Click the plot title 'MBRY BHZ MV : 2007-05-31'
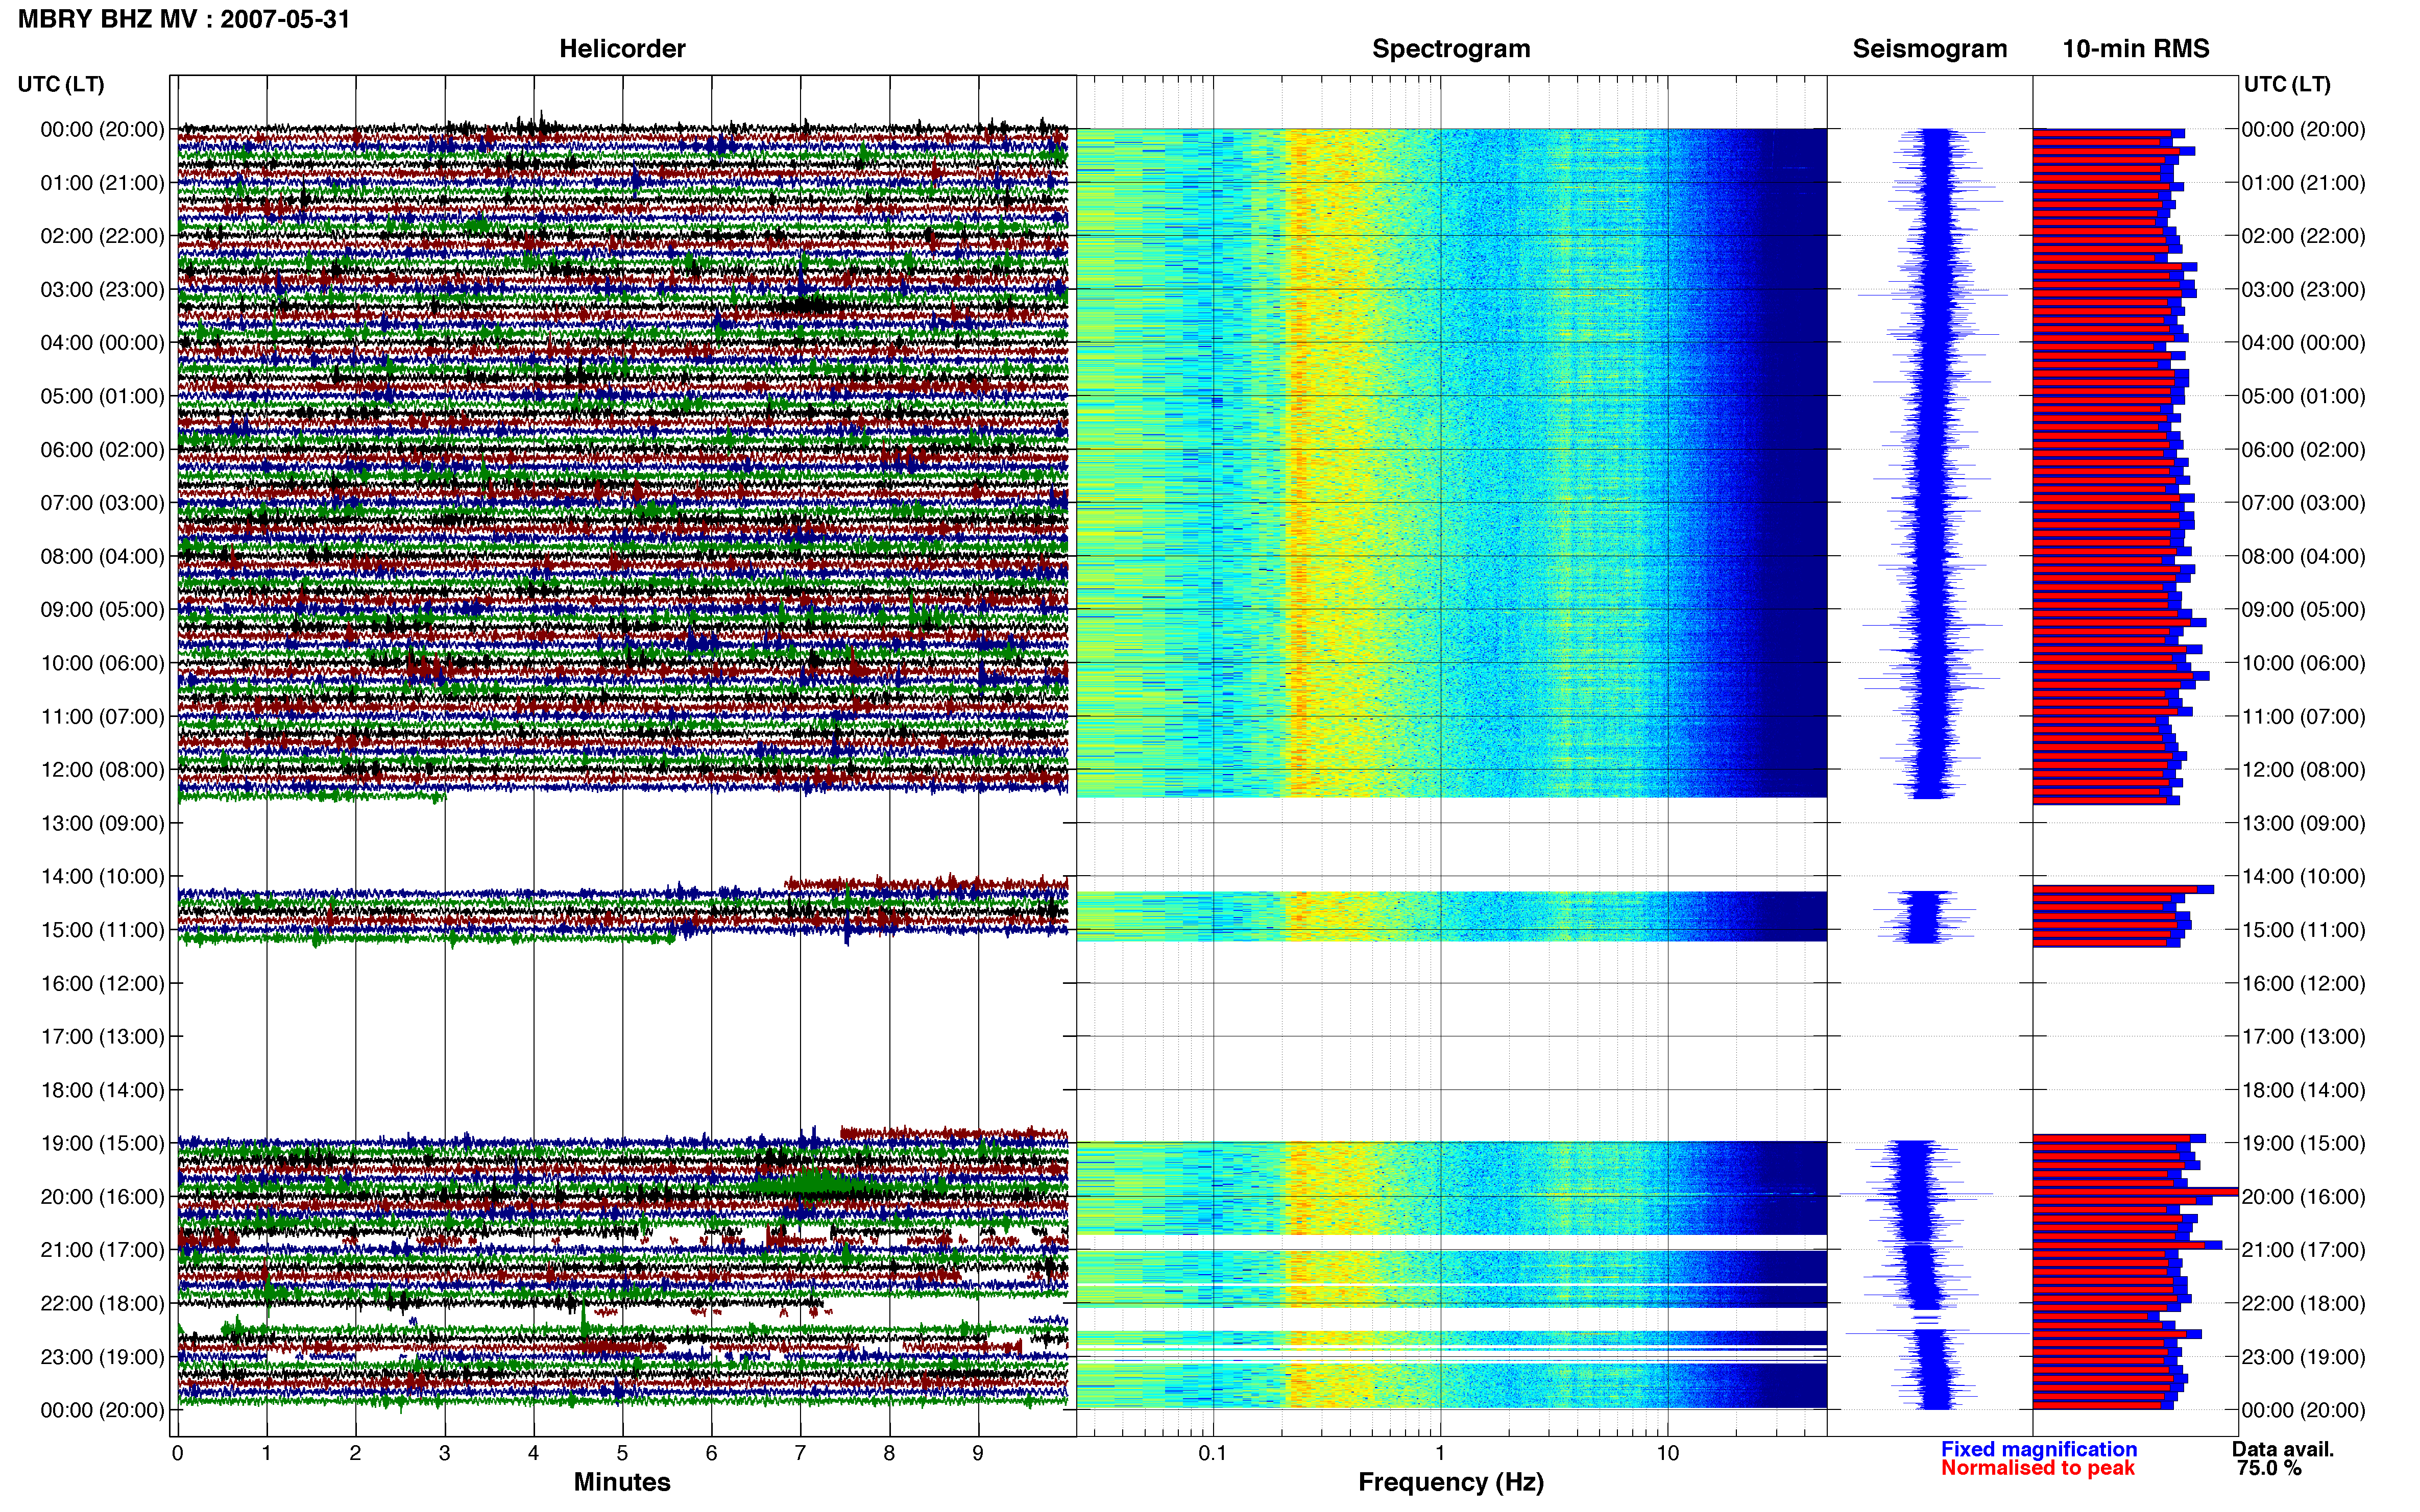 pos(184,19)
